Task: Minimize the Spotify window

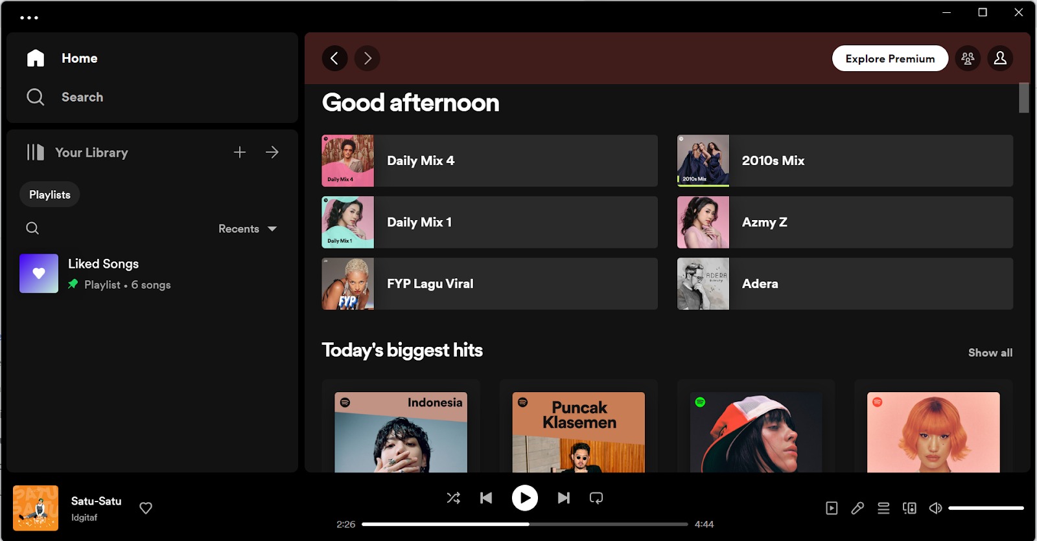Action: click(x=947, y=12)
